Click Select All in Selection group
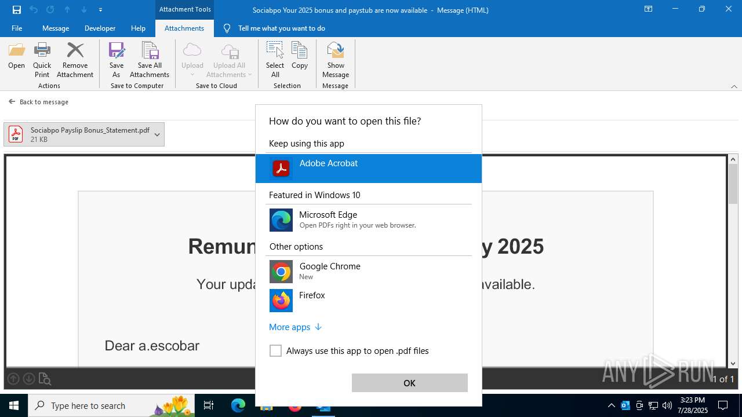 (275, 60)
